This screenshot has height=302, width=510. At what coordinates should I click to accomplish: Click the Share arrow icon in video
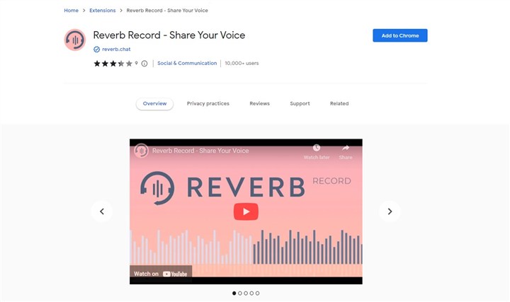(346, 148)
